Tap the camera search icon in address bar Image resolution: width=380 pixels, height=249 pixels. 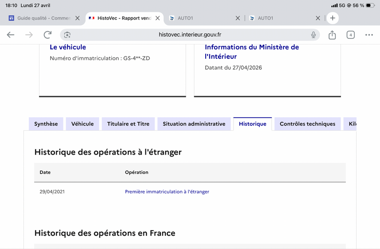coord(67,35)
